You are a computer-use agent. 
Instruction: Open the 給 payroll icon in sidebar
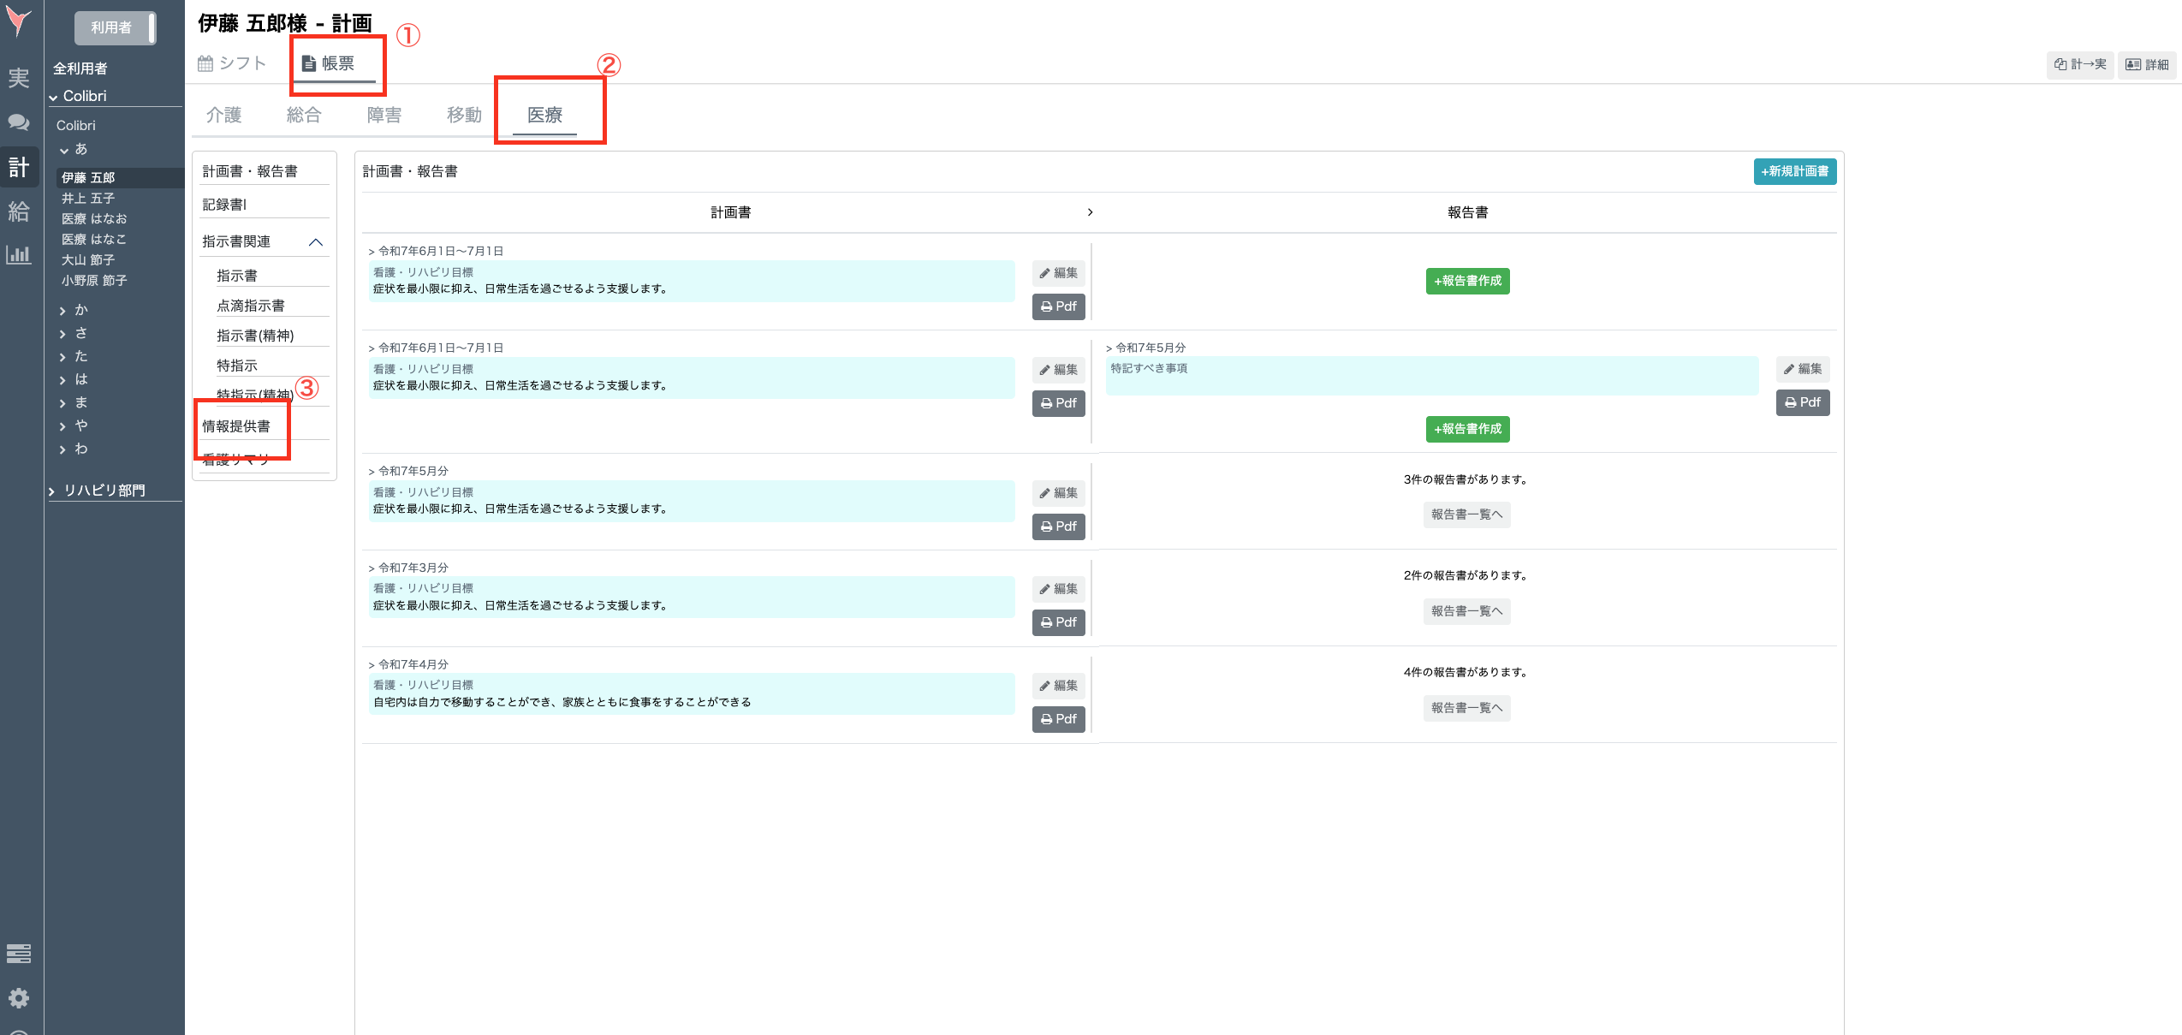pos(19,211)
